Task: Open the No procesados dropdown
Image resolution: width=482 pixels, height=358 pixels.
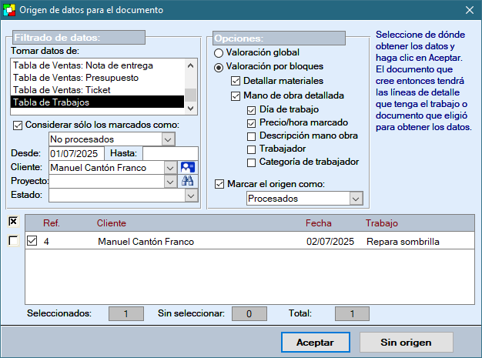Action: [169, 139]
